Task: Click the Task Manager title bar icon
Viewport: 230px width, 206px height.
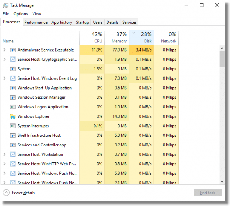Action: pos(6,6)
